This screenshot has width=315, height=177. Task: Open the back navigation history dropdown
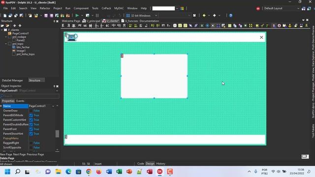pyautogui.click(x=209, y=15)
